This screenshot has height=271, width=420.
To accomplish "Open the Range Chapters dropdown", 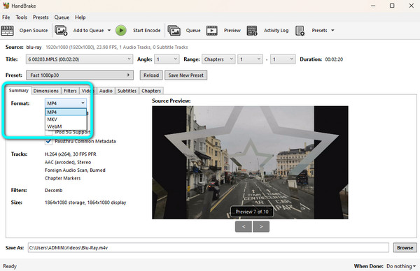I will click(x=218, y=59).
